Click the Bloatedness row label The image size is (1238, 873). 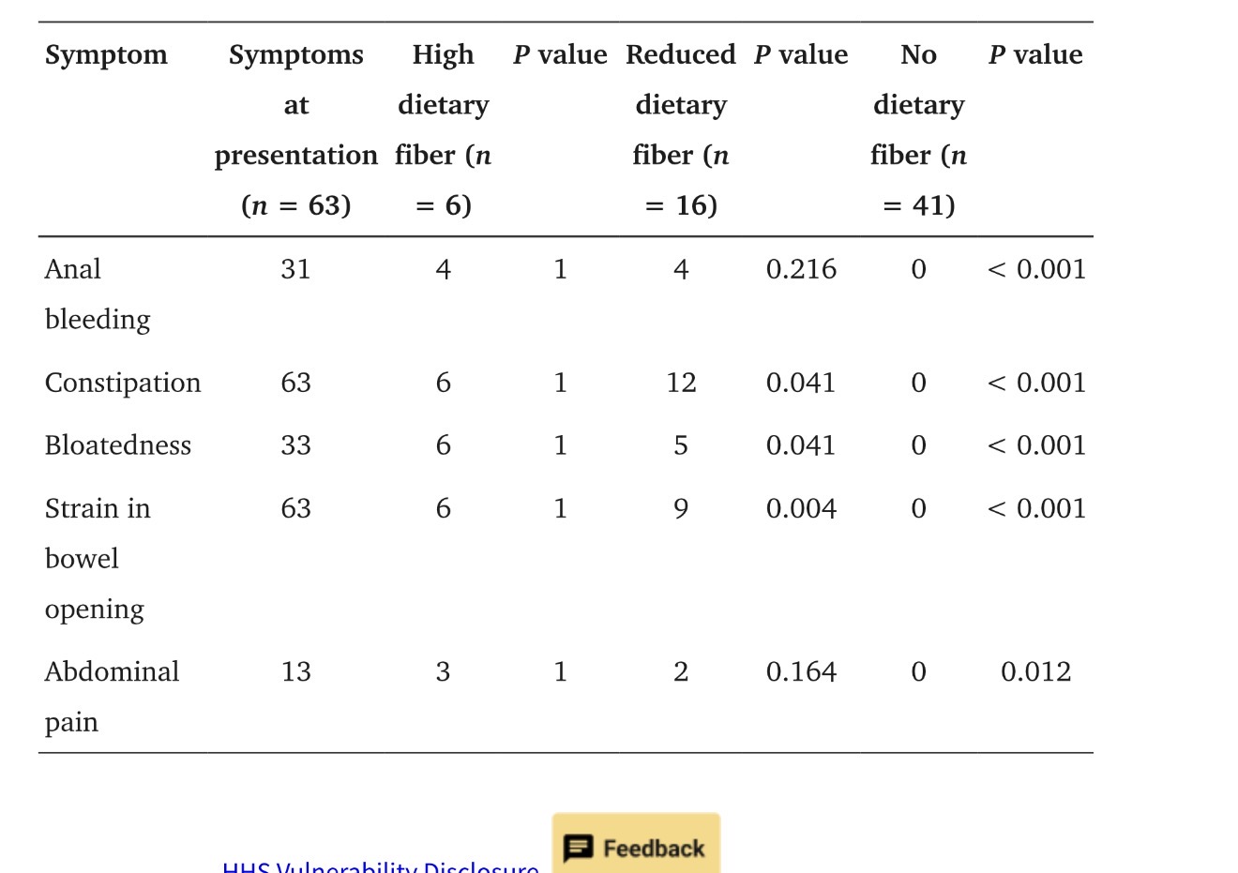click(x=118, y=445)
